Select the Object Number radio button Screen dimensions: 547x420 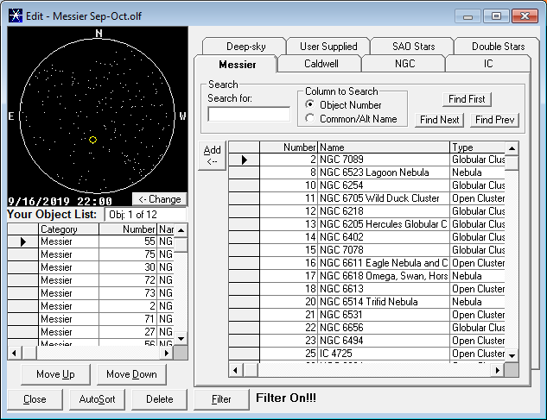tap(311, 105)
